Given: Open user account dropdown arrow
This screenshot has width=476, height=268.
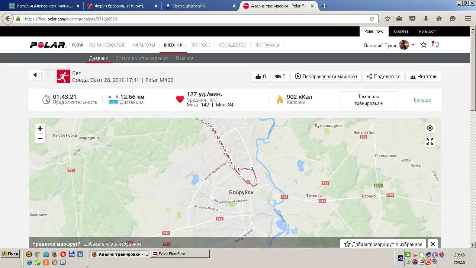Looking at the screenshot, I should pyautogui.click(x=413, y=45).
